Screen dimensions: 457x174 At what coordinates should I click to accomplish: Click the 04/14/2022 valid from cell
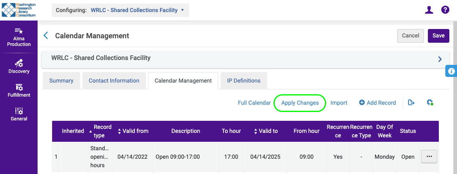pos(133,157)
